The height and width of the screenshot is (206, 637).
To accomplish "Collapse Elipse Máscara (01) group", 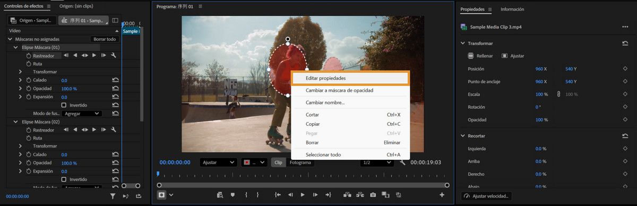I will [x=16, y=47].
